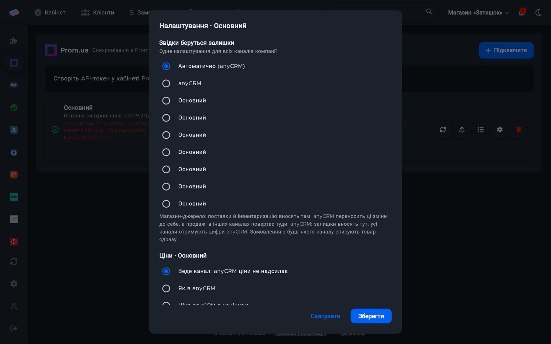Image resolution: width=551 pixels, height=344 pixels.
Task: Click the list icon on the Основний row
Action: point(481,129)
